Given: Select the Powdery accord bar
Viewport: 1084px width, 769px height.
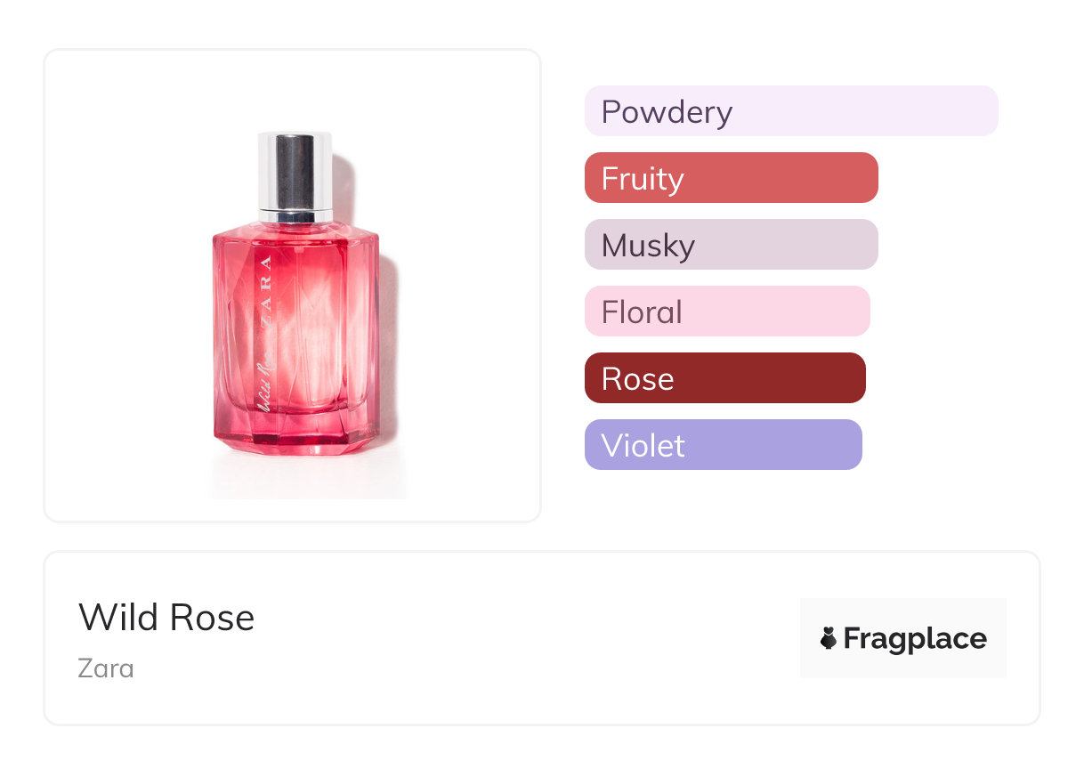Looking at the screenshot, I should pos(790,111).
